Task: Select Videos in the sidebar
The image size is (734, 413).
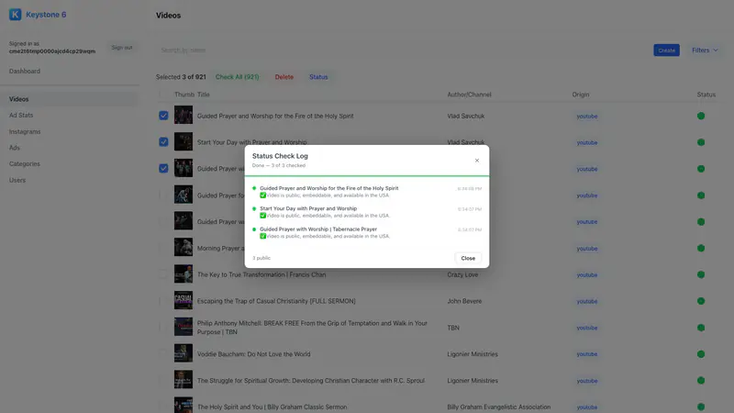Action: coord(69,99)
